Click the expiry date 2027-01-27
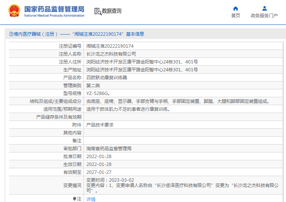Image resolution: width=286 pixels, height=202 pixels. pyautogui.click(x=99, y=172)
